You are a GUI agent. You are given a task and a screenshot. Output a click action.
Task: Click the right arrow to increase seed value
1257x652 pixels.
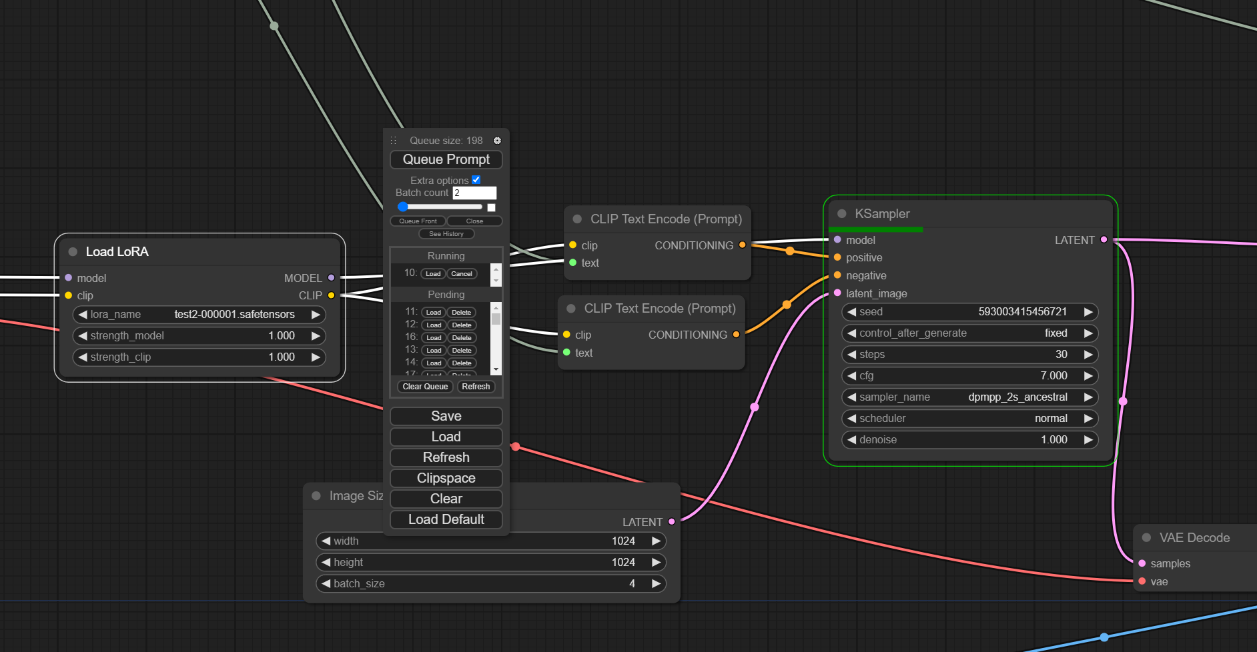[1088, 312]
